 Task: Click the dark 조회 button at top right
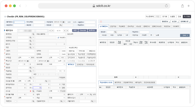[x=187, y=17]
